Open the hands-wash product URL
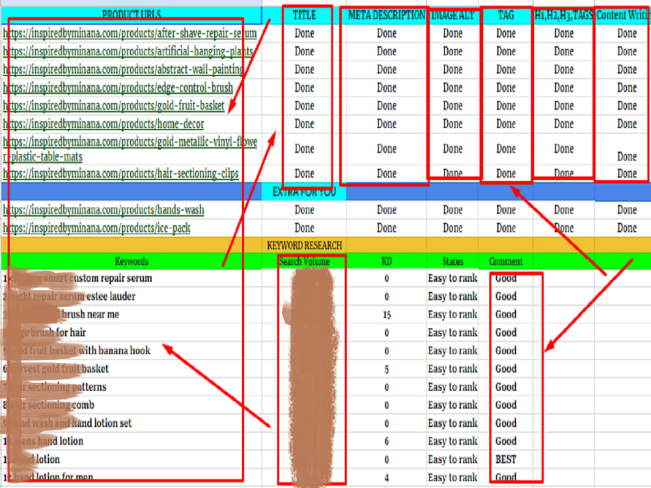Viewport: 651px width, 488px height. click(x=104, y=210)
